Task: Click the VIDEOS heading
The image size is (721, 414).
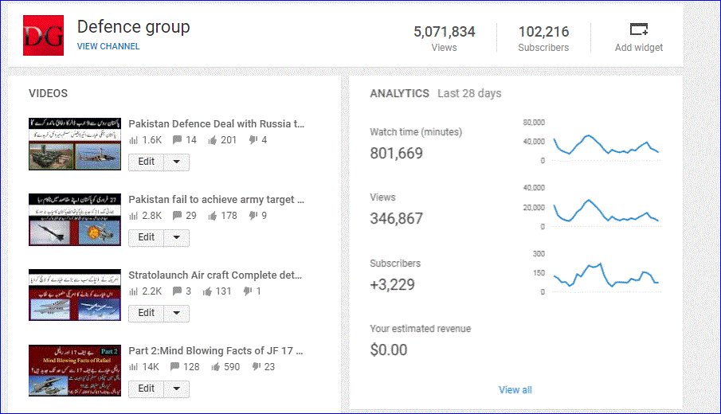Action: point(49,93)
